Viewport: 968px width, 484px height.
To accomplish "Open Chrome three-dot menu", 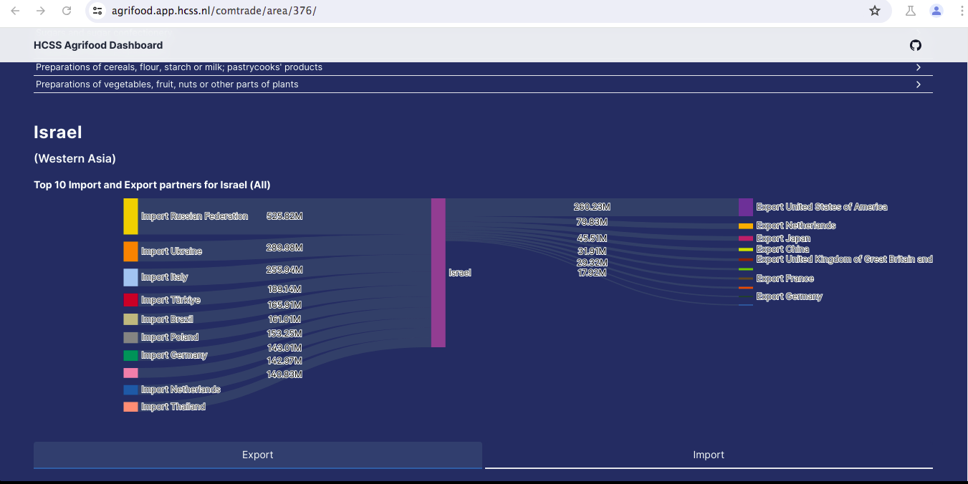I will pyautogui.click(x=961, y=11).
